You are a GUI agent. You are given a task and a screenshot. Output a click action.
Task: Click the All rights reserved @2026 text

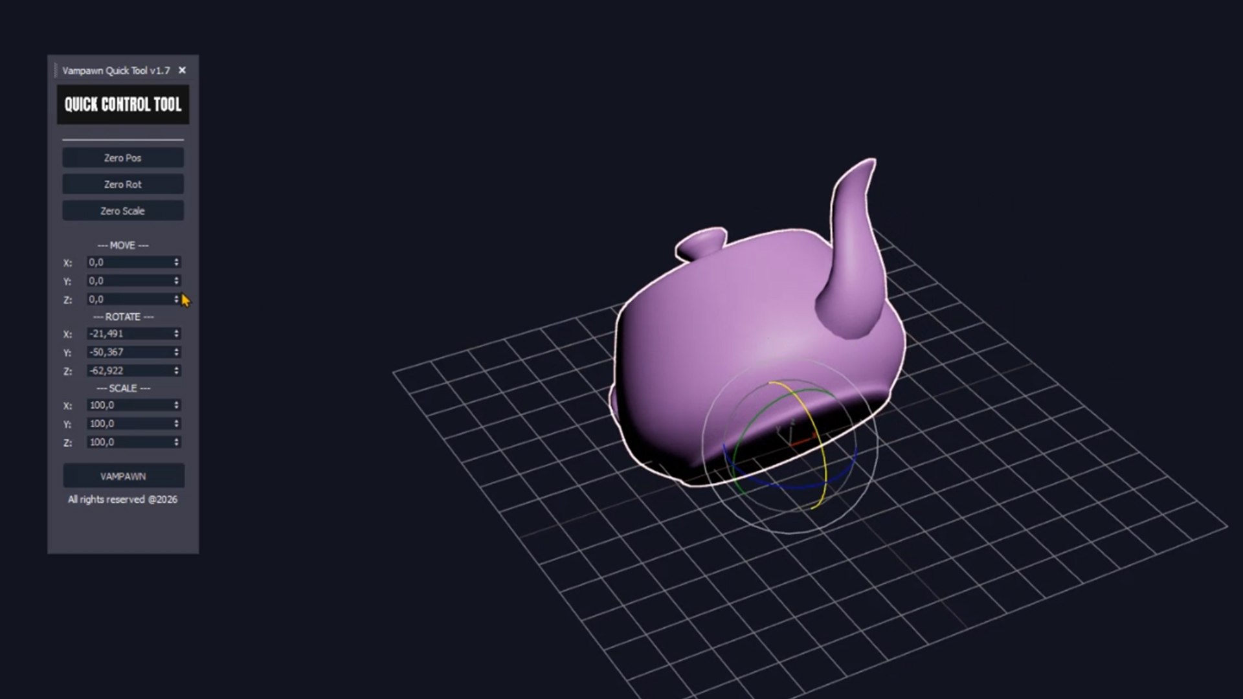click(x=123, y=500)
